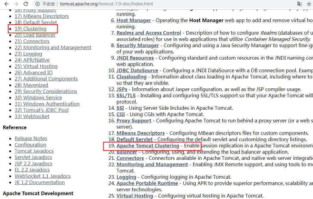Open sidebar link 33) WebSocket
Viewport: 313px width, 199px height.
(32, 116)
